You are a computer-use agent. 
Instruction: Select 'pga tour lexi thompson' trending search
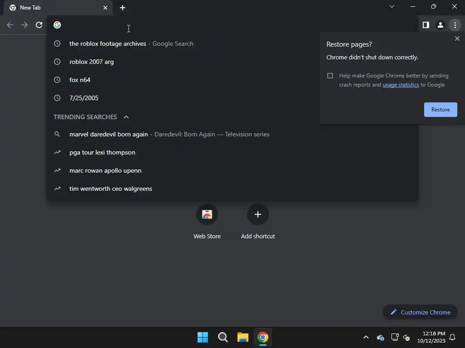pos(232,152)
